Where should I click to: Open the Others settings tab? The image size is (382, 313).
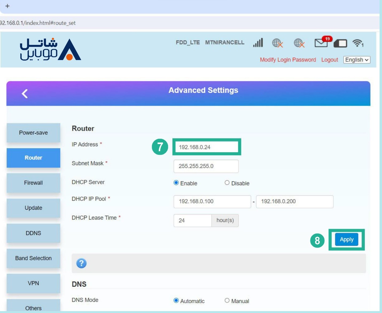33,306
